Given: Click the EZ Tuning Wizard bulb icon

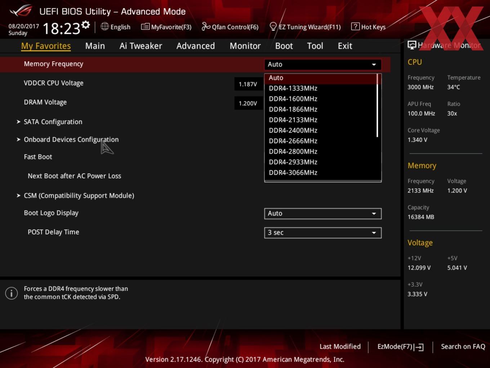Looking at the screenshot, I should coord(273,27).
